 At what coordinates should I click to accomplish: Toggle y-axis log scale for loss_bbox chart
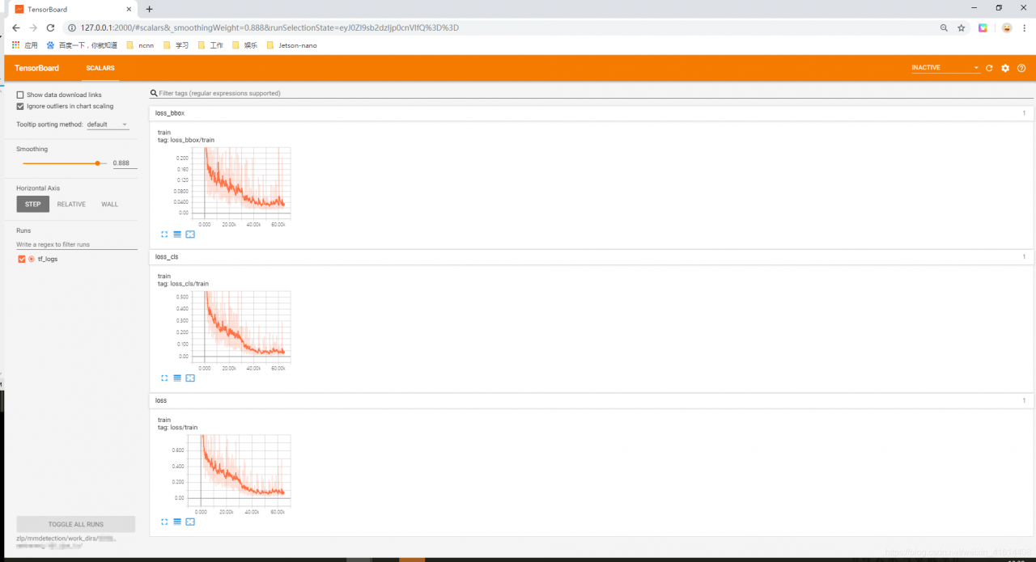pos(177,235)
